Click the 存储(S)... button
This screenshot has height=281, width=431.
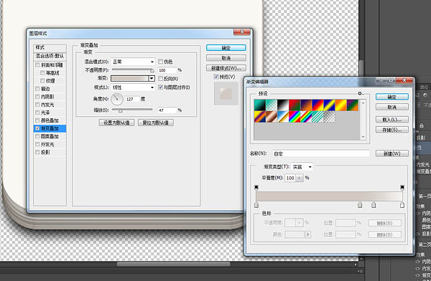tap(392, 130)
